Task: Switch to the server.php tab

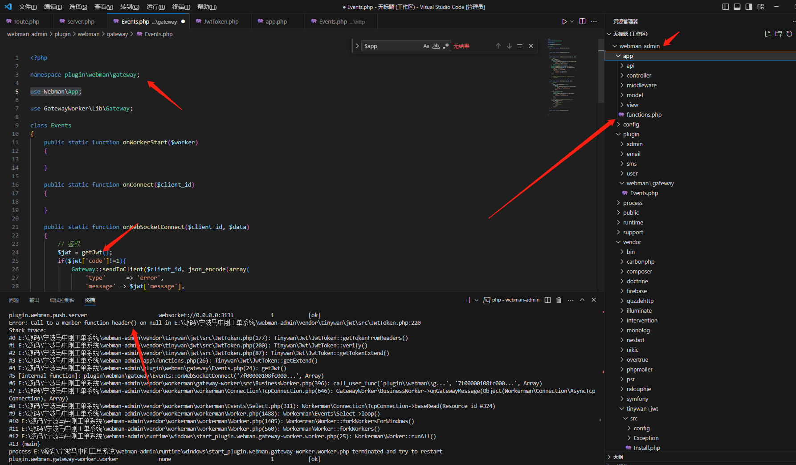Action: (81, 21)
